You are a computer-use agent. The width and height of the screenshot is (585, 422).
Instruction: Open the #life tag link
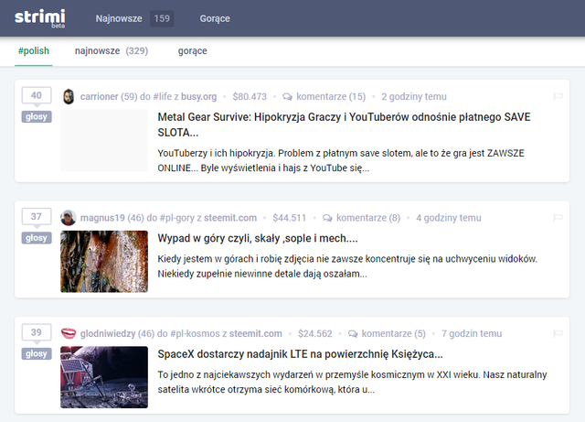tap(163, 96)
